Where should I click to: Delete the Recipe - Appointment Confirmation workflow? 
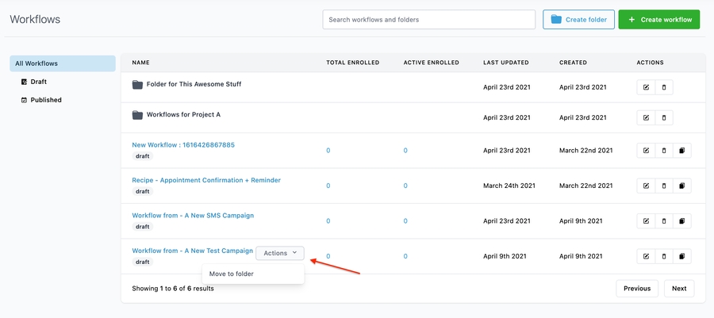[x=664, y=186]
